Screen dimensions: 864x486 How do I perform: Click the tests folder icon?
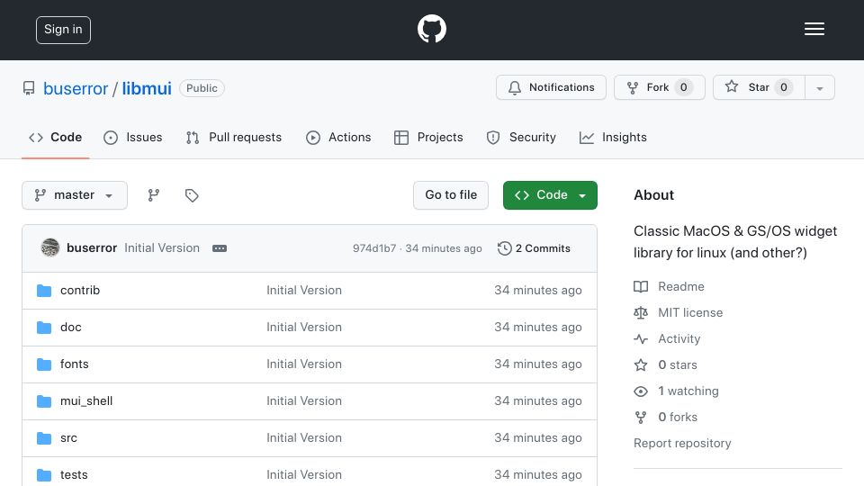[44, 475]
